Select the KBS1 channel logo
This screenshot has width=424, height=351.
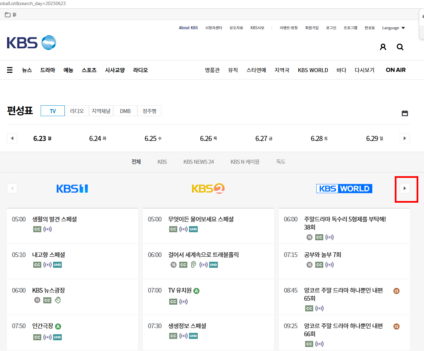[x=72, y=189]
